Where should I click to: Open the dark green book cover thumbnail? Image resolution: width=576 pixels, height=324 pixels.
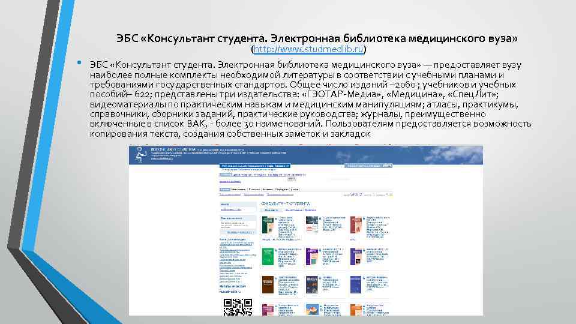pyautogui.click(x=268, y=225)
